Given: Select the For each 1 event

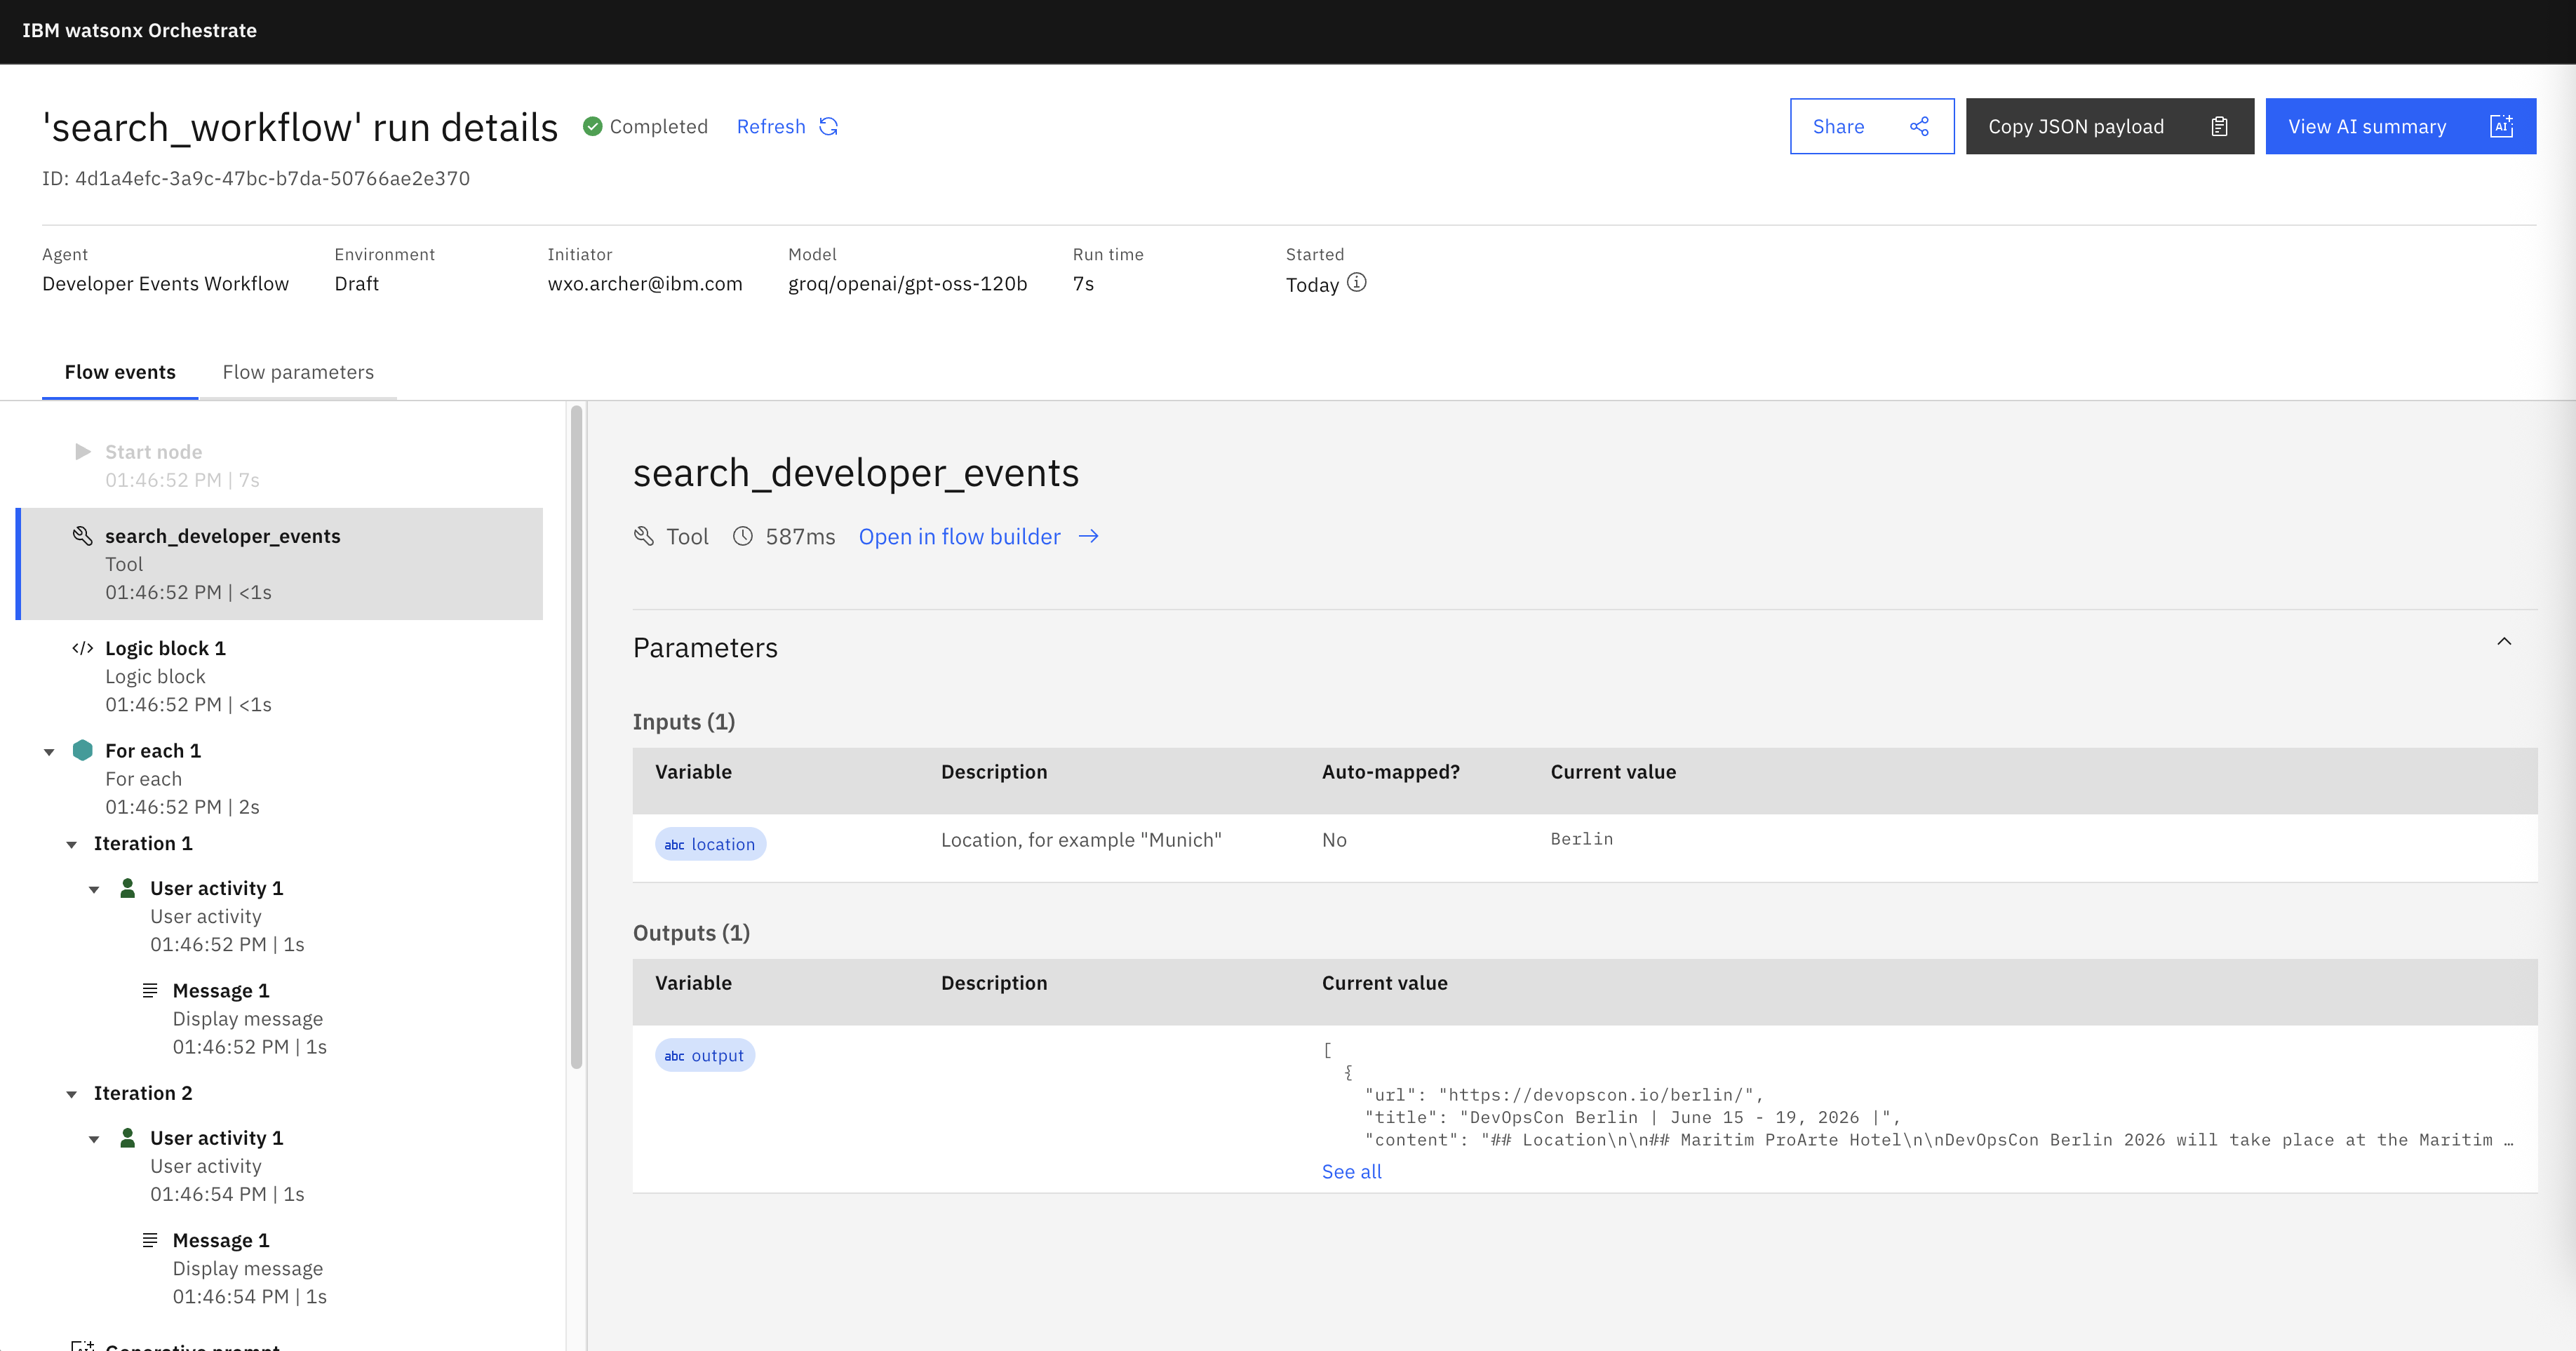Looking at the screenshot, I should [280, 778].
